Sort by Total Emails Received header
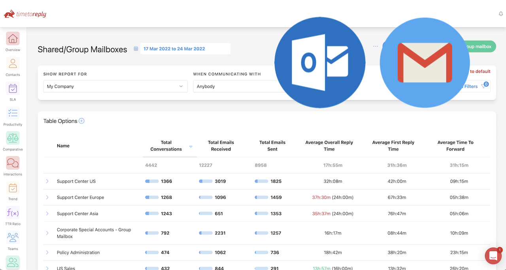Viewport: 506px width, 270px height. point(221,146)
